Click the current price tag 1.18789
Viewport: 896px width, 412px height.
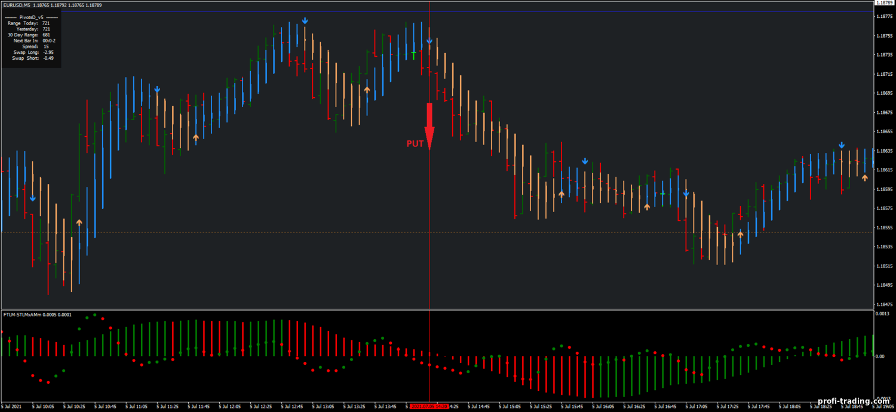(x=883, y=3)
